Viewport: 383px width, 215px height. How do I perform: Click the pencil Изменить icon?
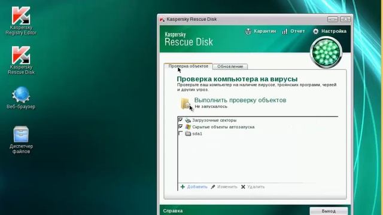(213, 187)
